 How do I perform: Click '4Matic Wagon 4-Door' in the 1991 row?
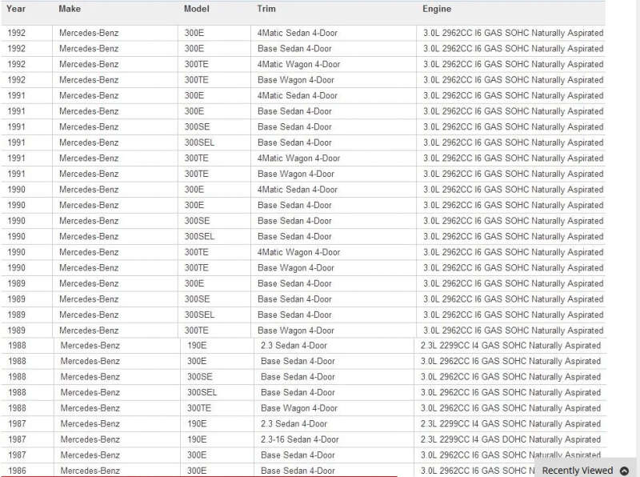(x=298, y=158)
